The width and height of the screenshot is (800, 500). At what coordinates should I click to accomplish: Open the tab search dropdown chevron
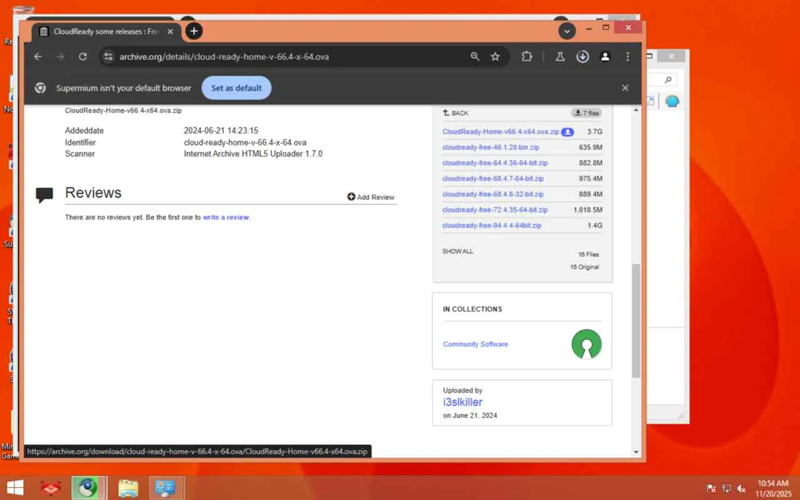point(567,31)
